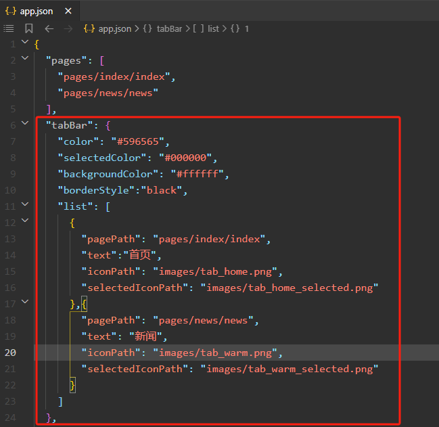Collapse the root object at line 1
Screen dimensions: 439x427
[25, 42]
